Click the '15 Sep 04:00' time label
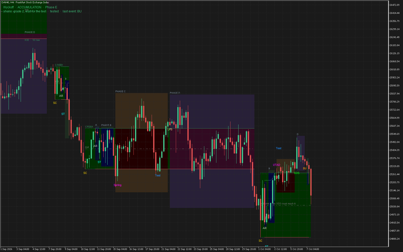403x252 pixels. coord(120,249)
